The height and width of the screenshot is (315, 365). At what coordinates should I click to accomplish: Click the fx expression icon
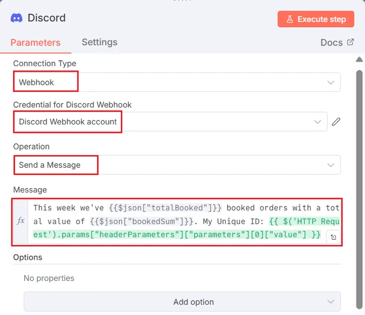point(21,221)
